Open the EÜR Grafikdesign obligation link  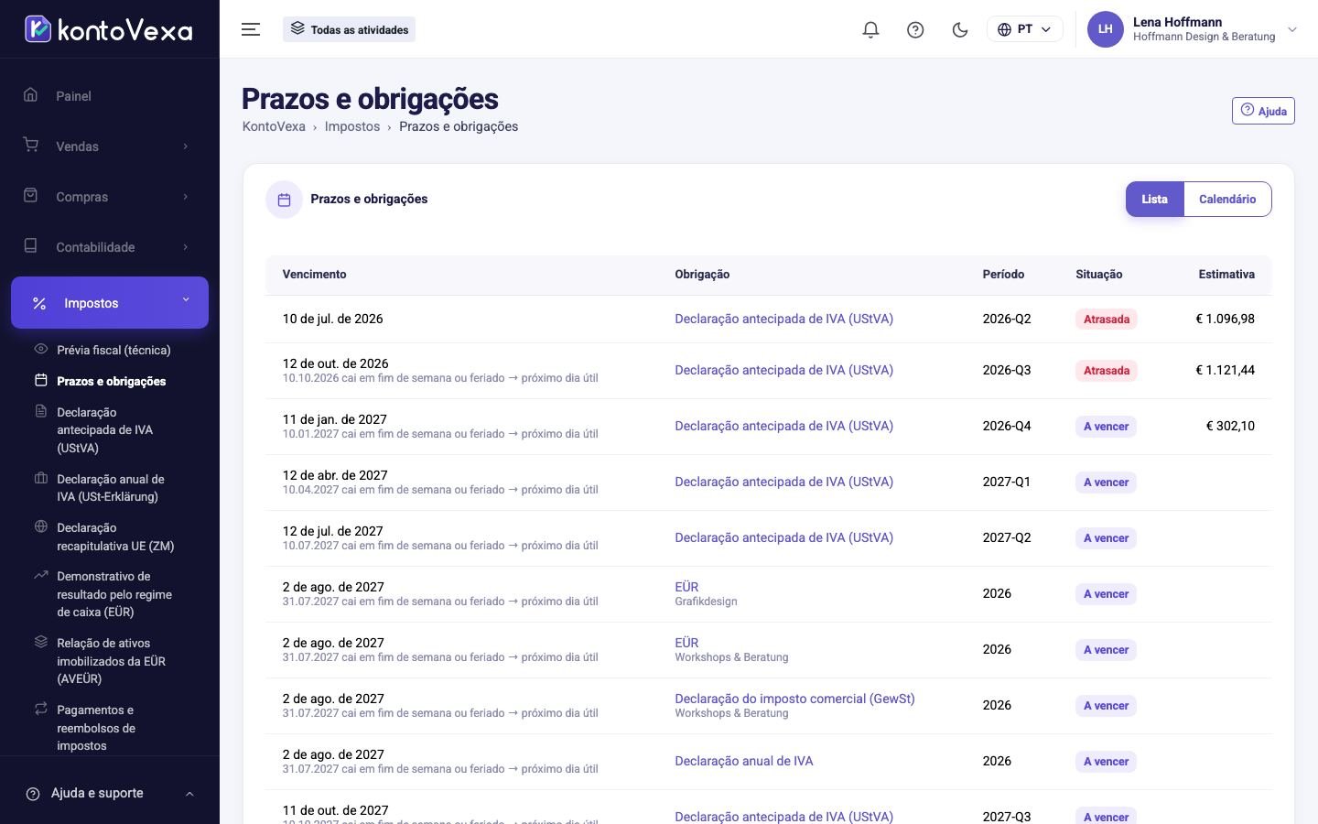[x=686, y=587]
